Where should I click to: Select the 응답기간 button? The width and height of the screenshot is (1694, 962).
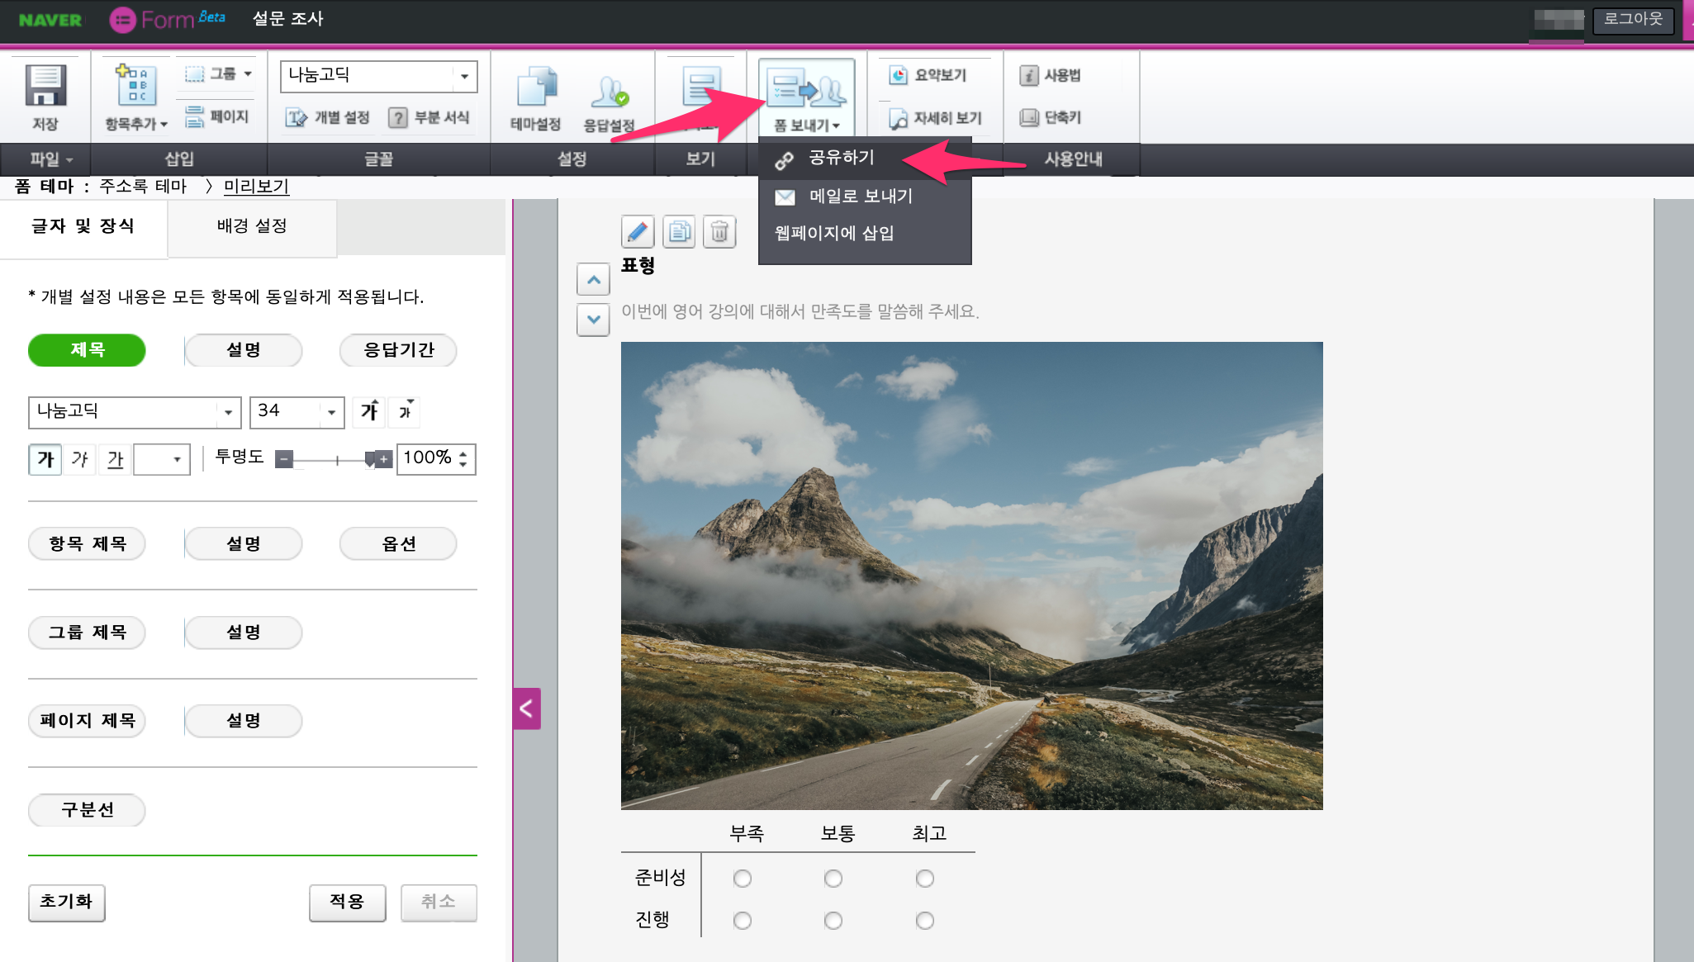pyautogui.click(x=398, y=350)
